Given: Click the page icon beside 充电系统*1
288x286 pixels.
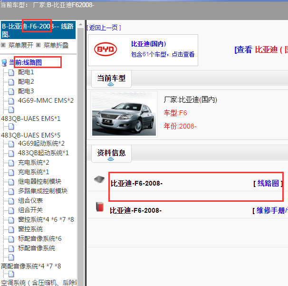Looking at the screenshot, I should (11, 173).
